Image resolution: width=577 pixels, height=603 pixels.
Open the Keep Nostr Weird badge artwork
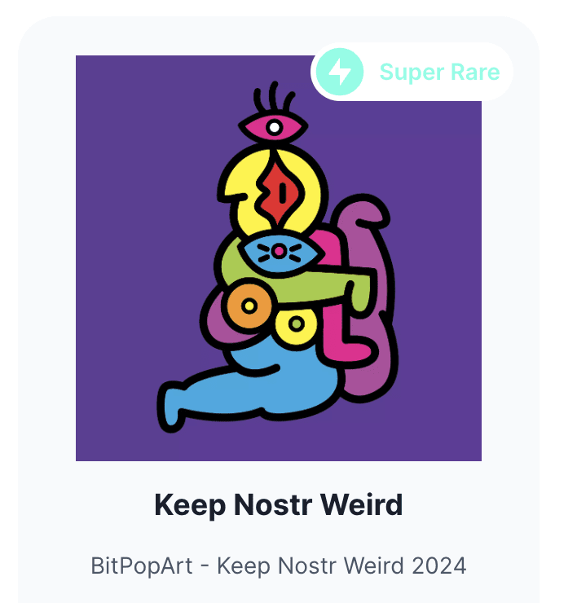pos(279,258)
